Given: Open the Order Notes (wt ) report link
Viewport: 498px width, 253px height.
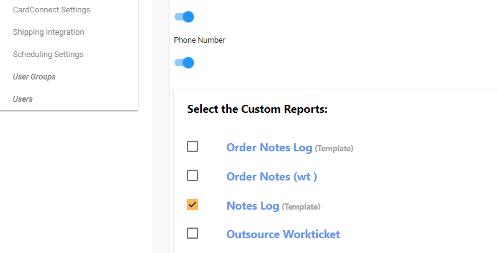Looking at the screenshot, I should tap(271, 177).
